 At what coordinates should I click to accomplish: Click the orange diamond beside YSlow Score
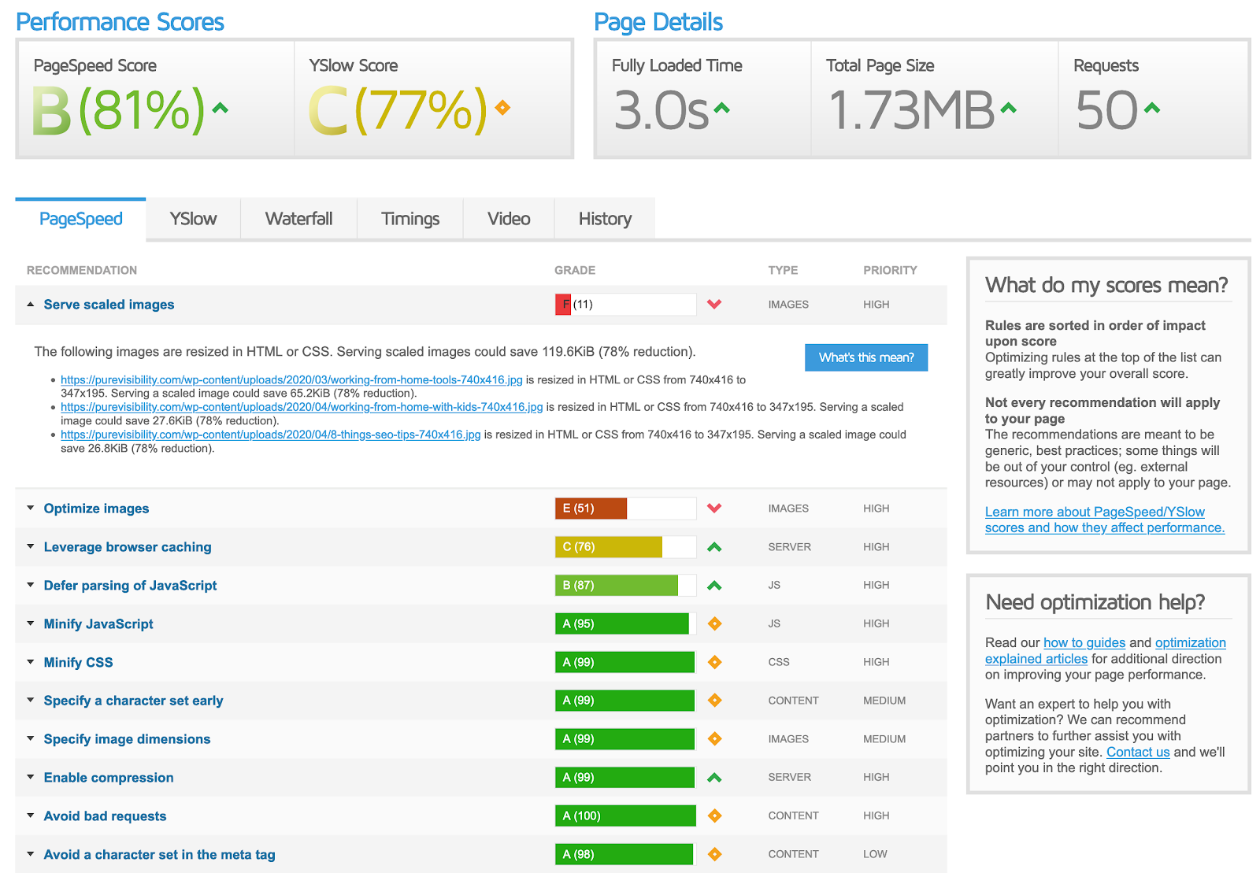coord(502,108)
